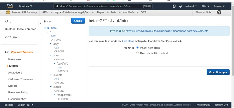
Task: Click /card/info in the breadcrumb
Action: tap(128, 12)
